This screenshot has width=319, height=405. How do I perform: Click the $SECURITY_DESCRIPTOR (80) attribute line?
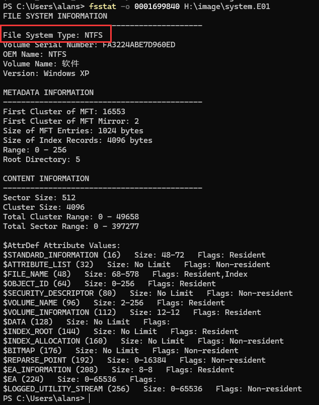147,293
